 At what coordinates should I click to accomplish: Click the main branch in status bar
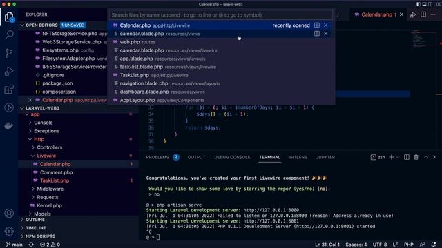(15, 245)
